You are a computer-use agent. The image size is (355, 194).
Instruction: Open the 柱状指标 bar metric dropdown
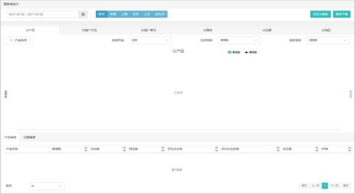(x=240, y=40)
